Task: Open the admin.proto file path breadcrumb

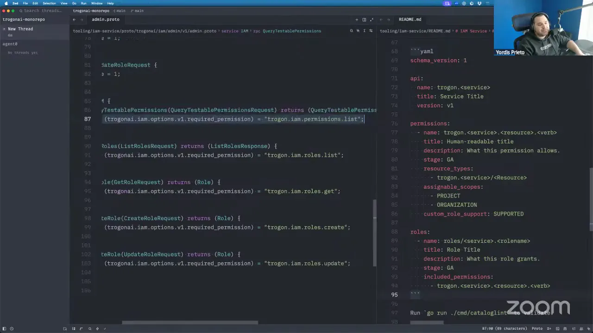Action: coord(145,31)
